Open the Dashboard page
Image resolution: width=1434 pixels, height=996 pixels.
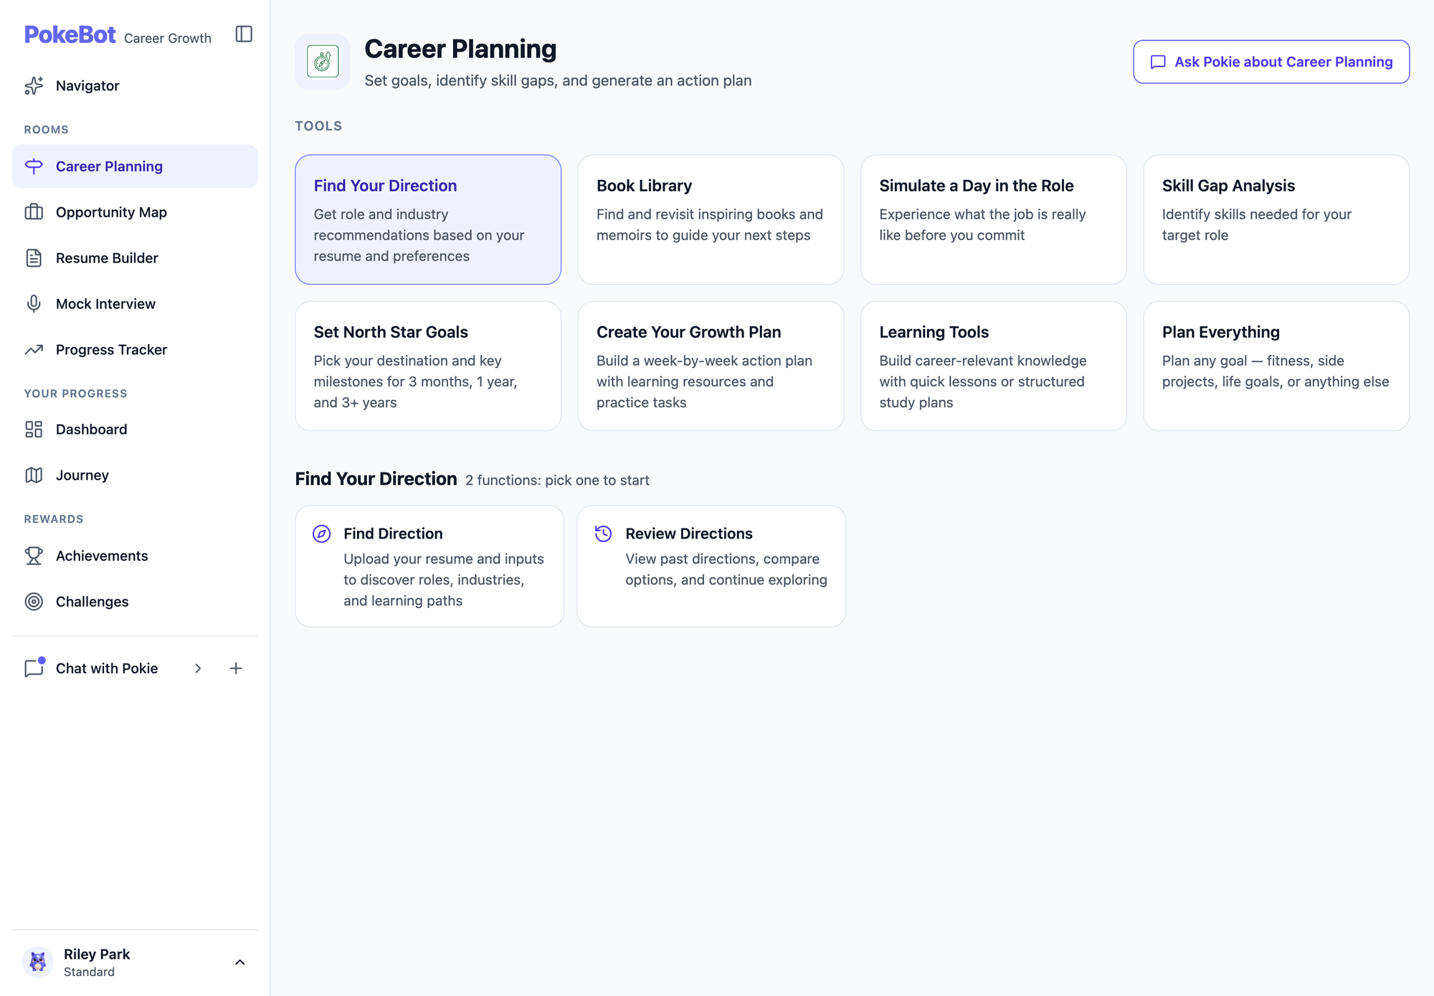point(135,430)
